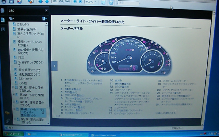The height and width of the screenshot is (137, 219).
Task: Click the fit full page icon
Action: (111, 2)
